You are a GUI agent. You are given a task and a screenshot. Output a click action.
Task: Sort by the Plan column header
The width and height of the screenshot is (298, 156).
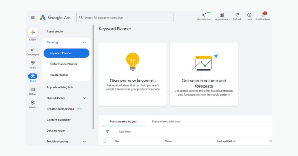(117, 141)
